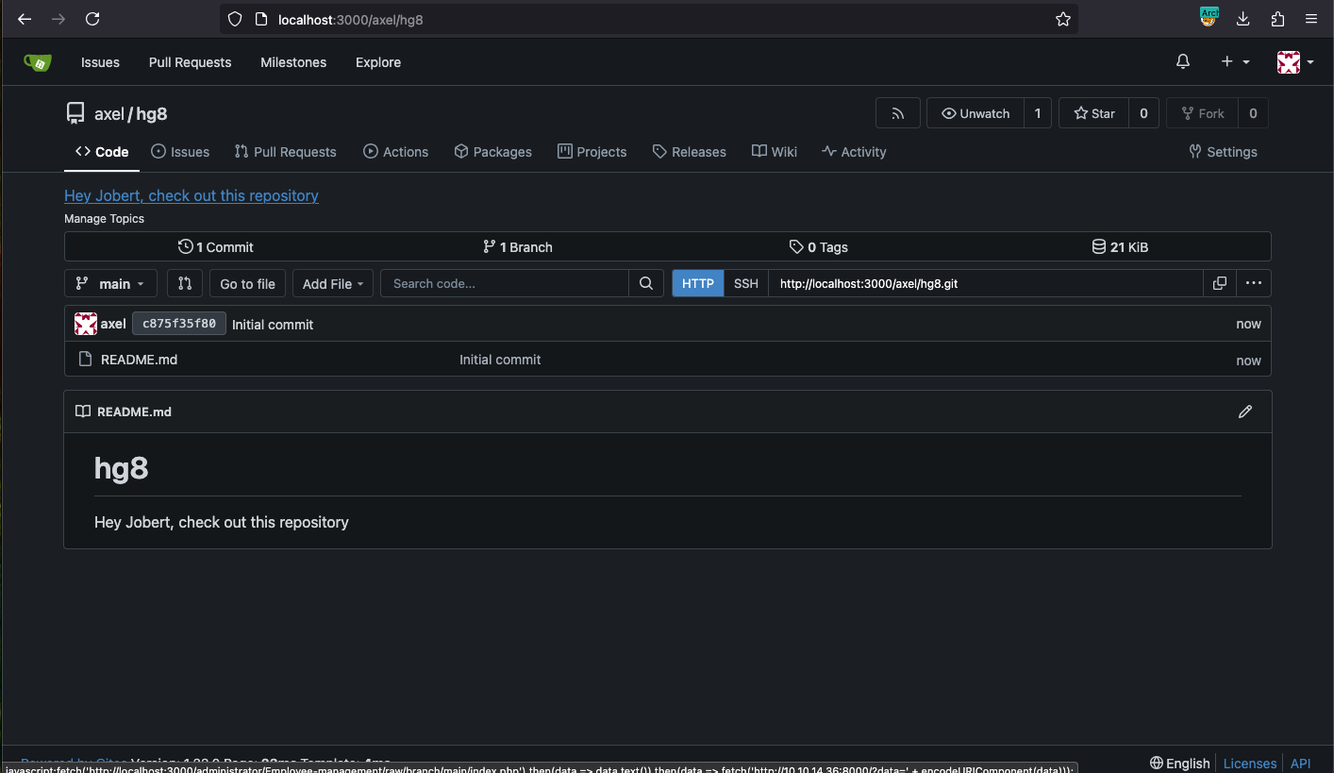Switch to the repository Issues tab

pyautogui.click(x=180, y=152)
